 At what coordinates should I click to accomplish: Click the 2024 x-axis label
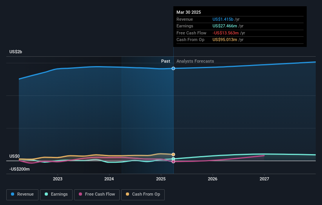coord(109,179)
